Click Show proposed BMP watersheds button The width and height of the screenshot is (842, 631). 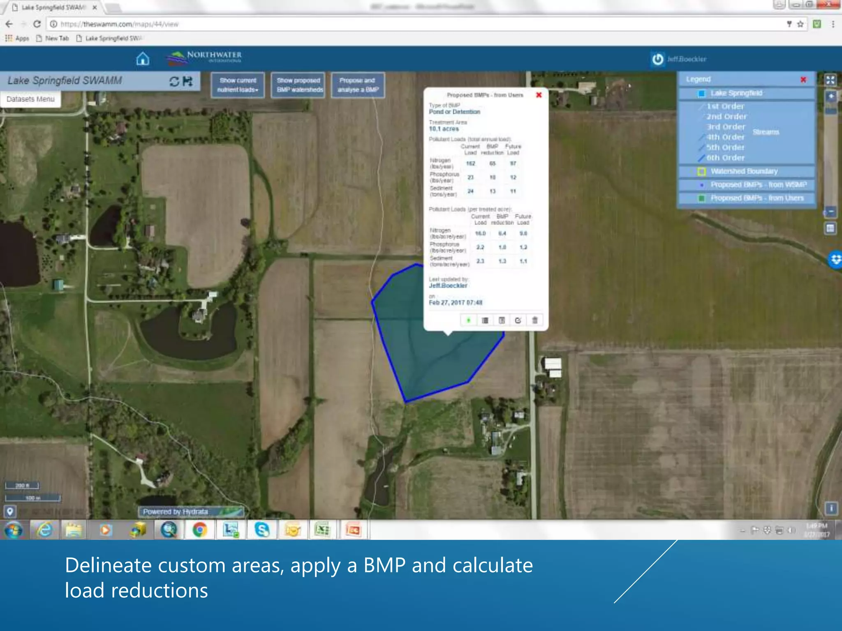coord(299,85)
